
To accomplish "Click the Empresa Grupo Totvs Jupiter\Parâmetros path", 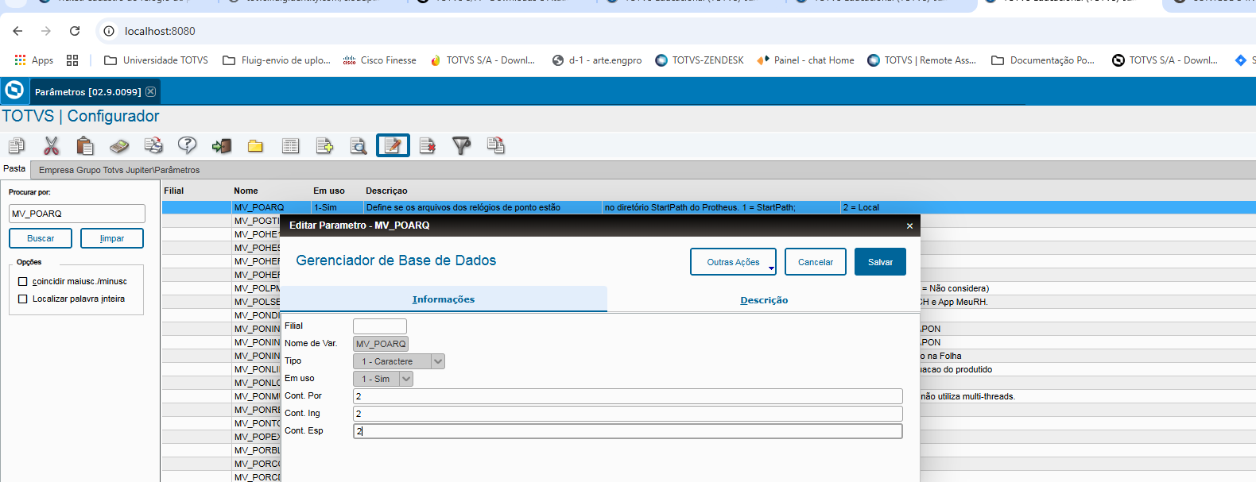I will tap(119, 170).
